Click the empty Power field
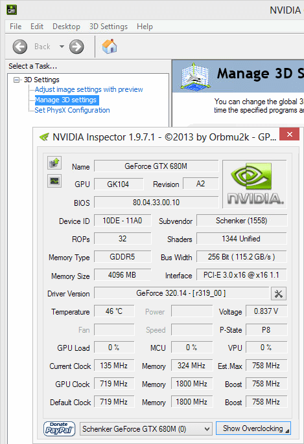This screenshot has width=304, height=444. pos(192,311)
